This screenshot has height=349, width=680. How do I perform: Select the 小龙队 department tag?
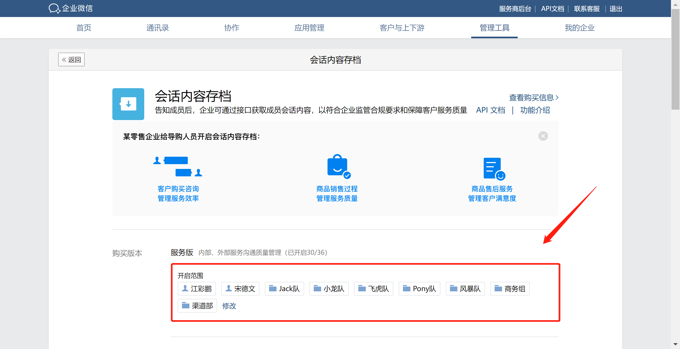pos(329,289)
